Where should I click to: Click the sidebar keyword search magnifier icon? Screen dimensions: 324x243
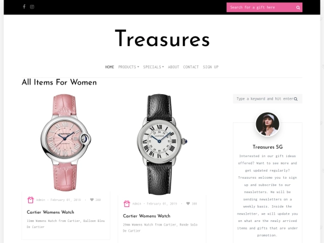pyautogui.click(x=296, y=99)
